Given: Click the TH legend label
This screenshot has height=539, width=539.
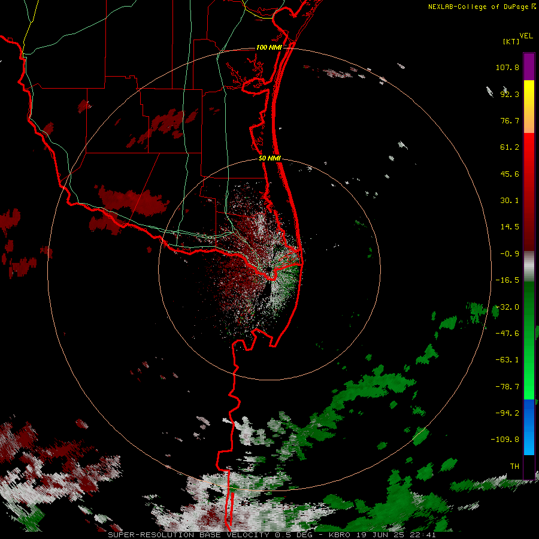Looking at the screenshot, I should pos(514,467).
